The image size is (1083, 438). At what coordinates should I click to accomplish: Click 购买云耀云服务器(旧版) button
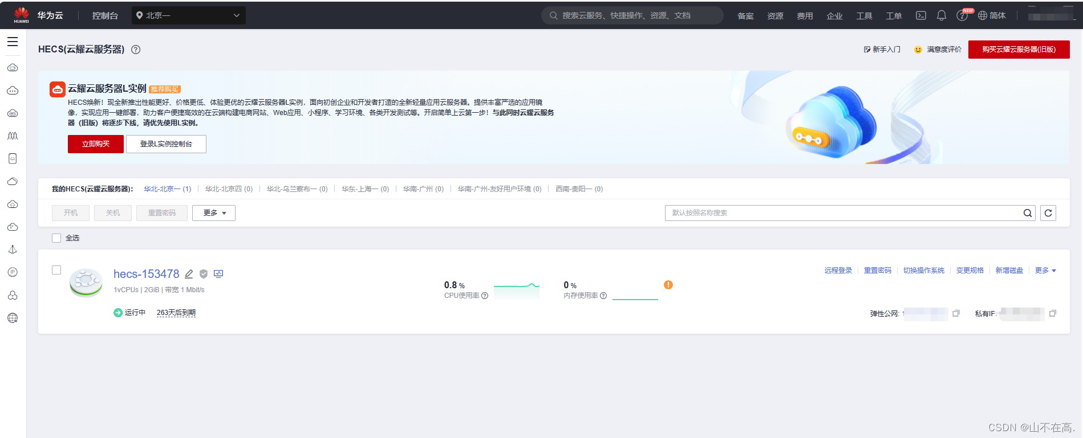(1019, 50)
